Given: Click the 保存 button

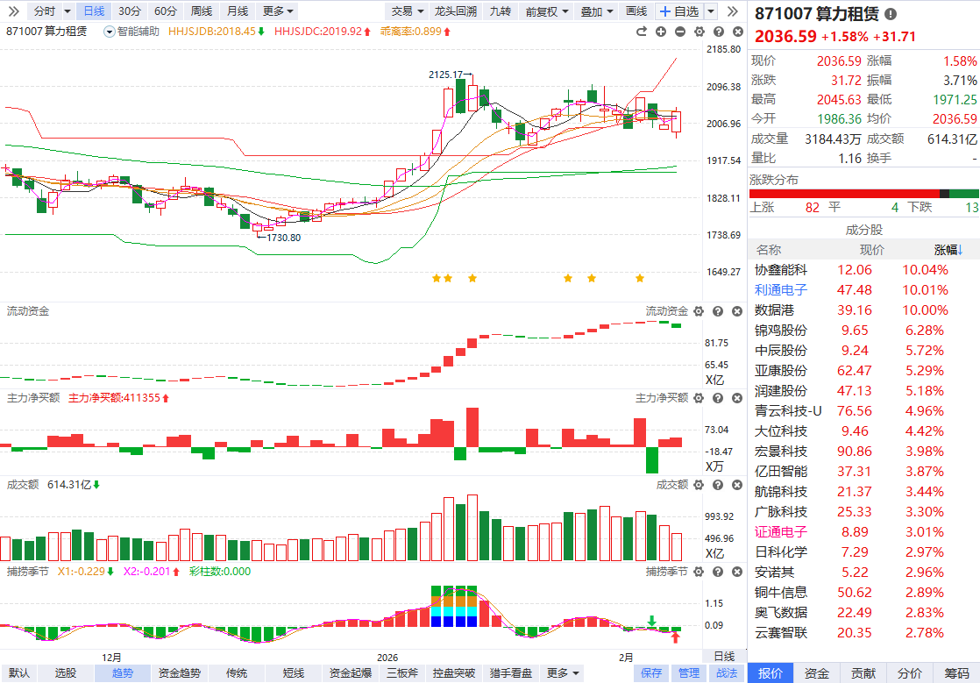Looking at the screenshot, I should pos(651,672).
